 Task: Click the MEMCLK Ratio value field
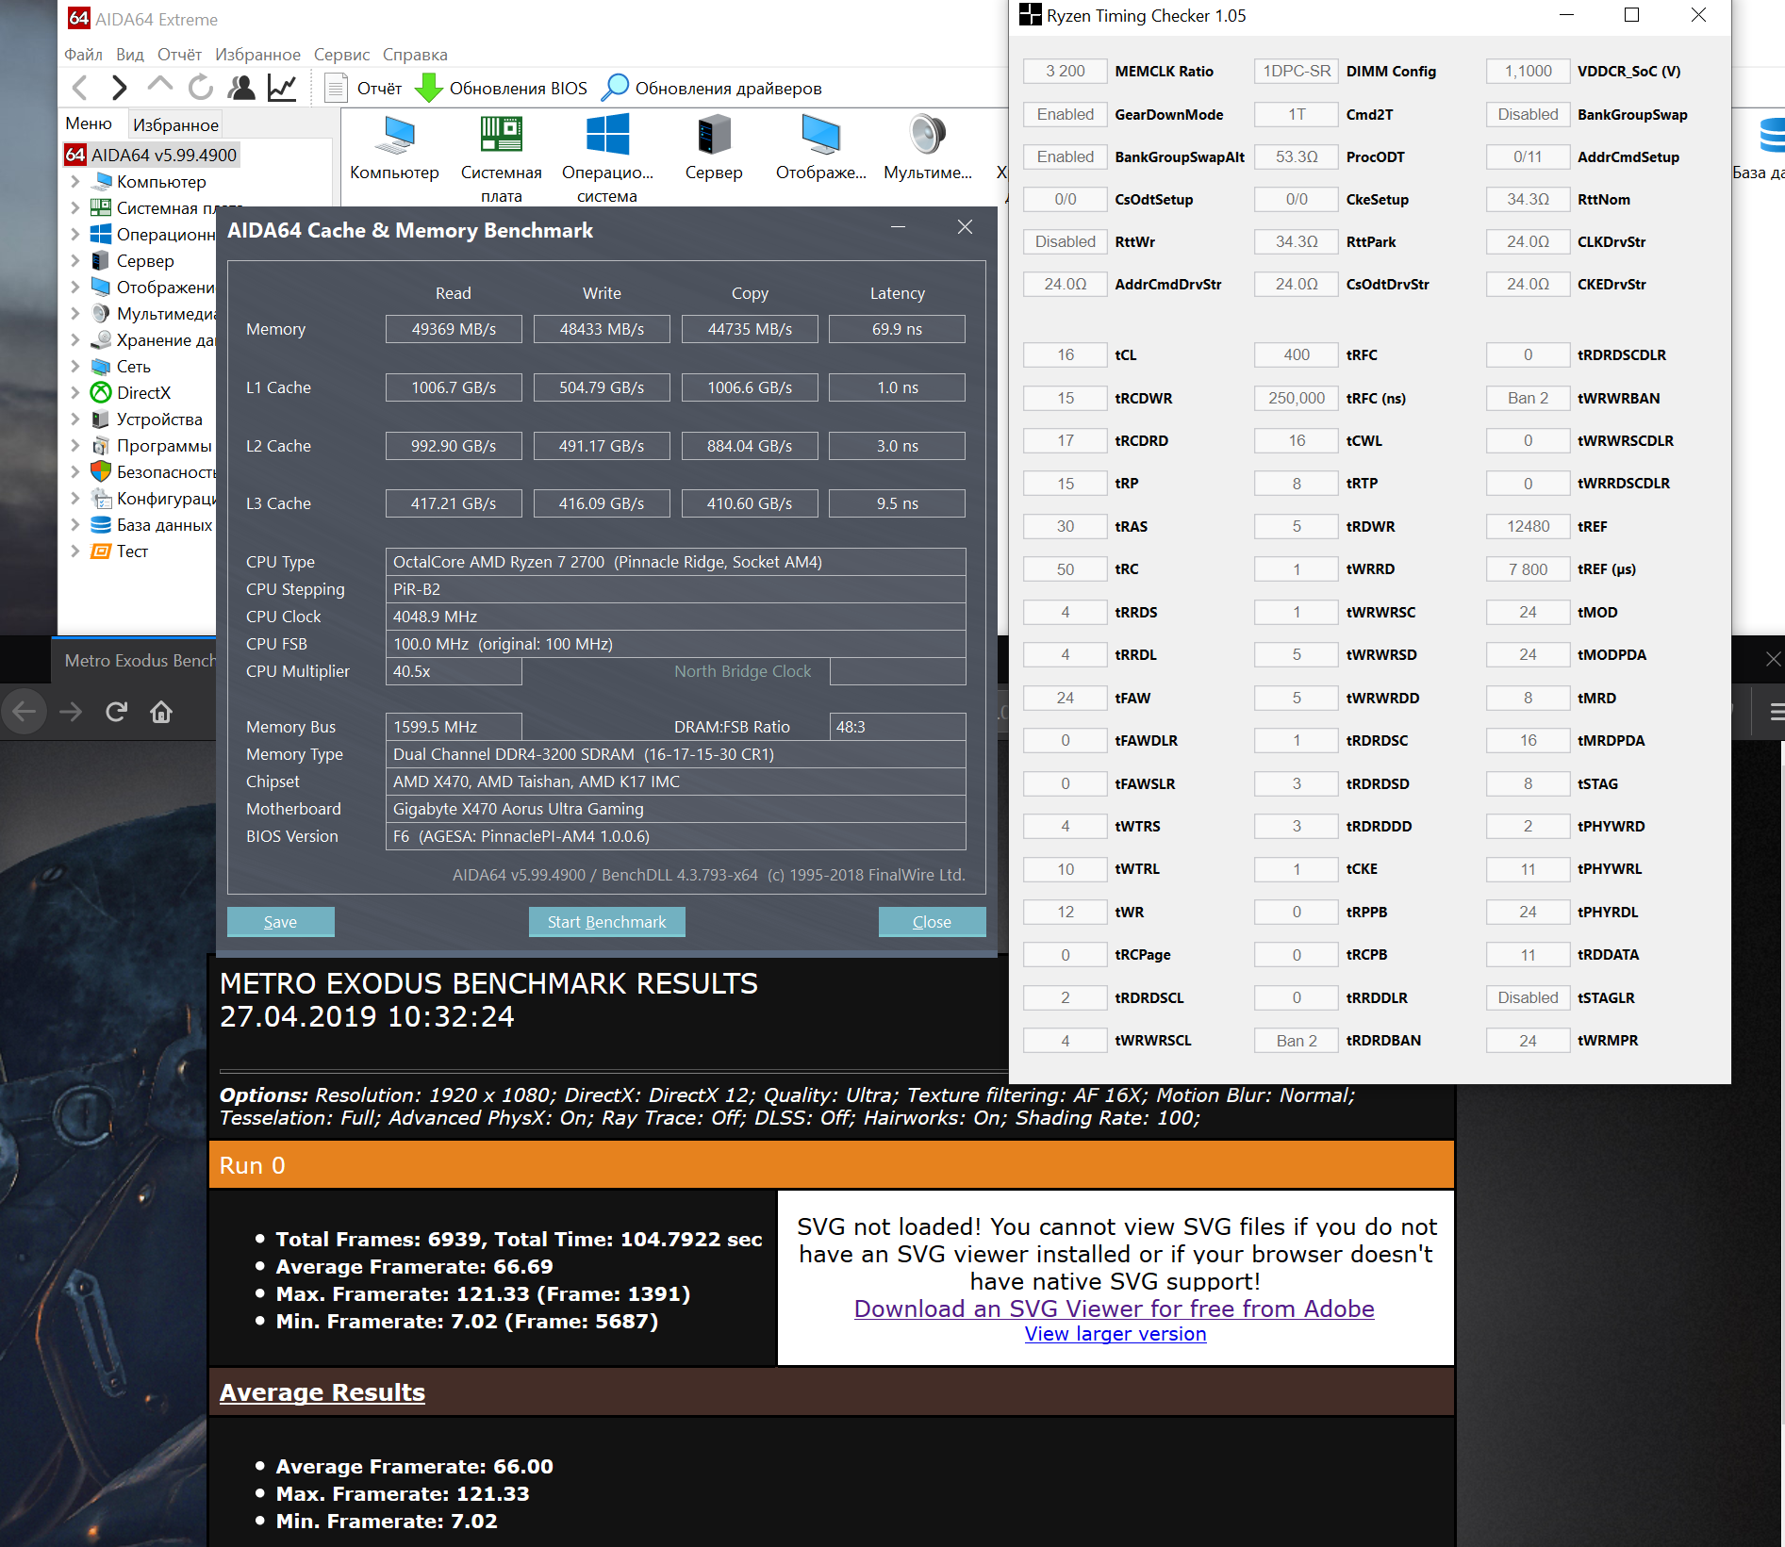[1065, 72]
